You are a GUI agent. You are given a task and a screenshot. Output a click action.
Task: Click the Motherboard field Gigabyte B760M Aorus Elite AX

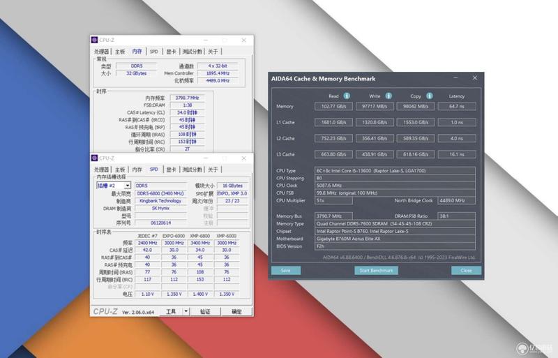pyautogui.click(x=395, y=239)
